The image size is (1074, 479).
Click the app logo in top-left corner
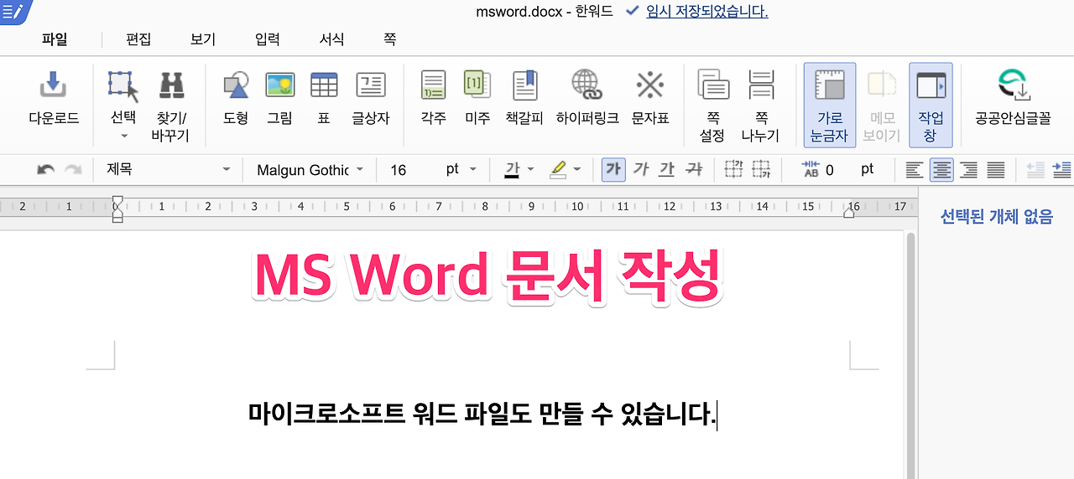[14, 13]
